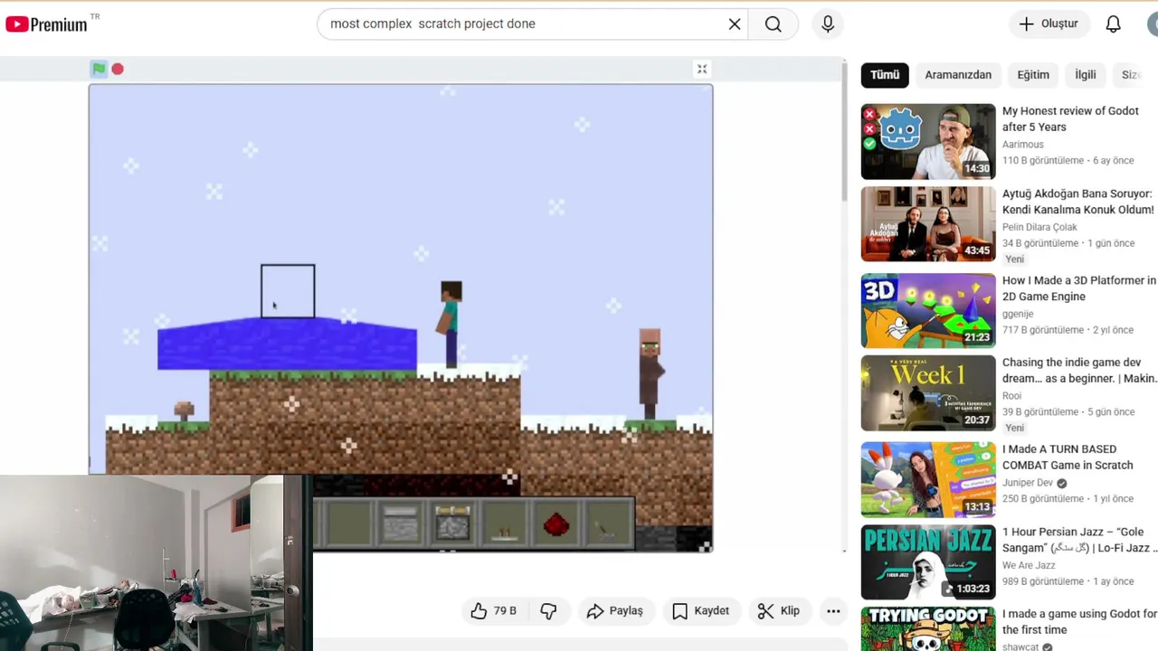Click the villager character in the game
The height and width of the screenshot is (651, 1158).
click(x=650, y=374)
